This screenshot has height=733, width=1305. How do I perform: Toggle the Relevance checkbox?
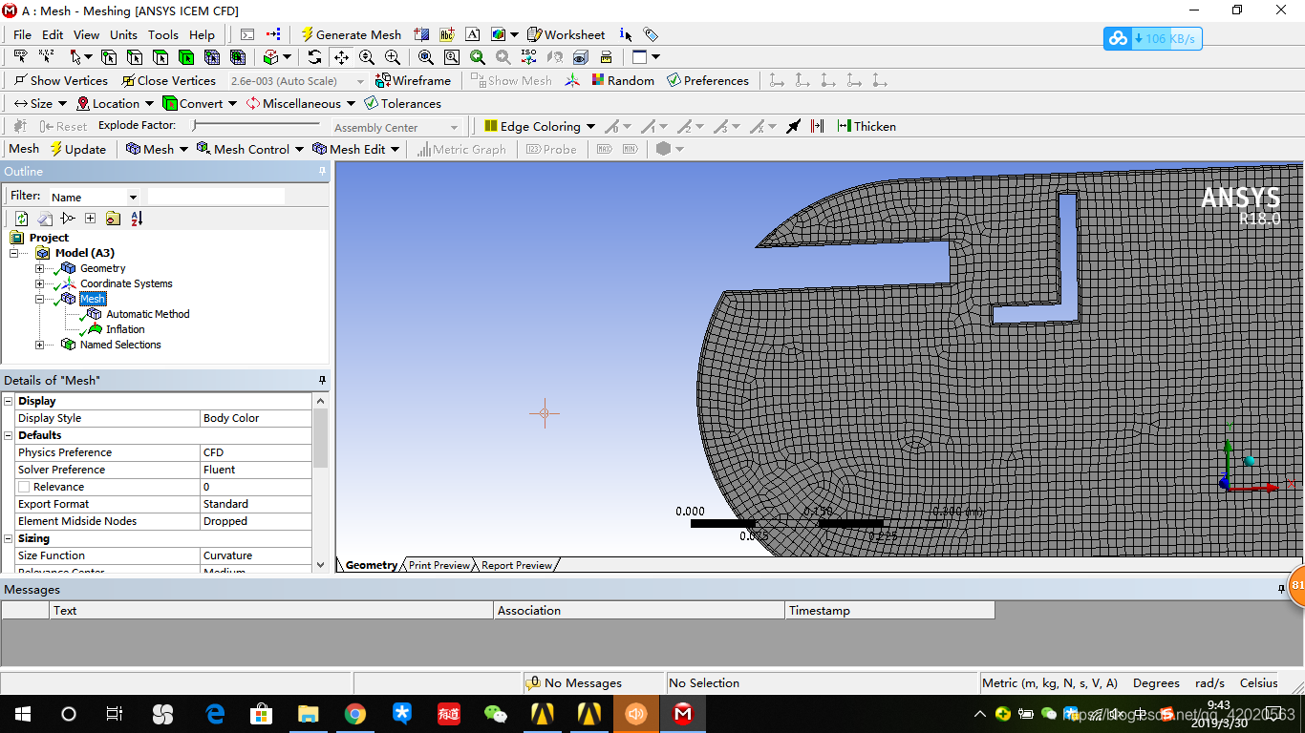[x=24, y=487]
